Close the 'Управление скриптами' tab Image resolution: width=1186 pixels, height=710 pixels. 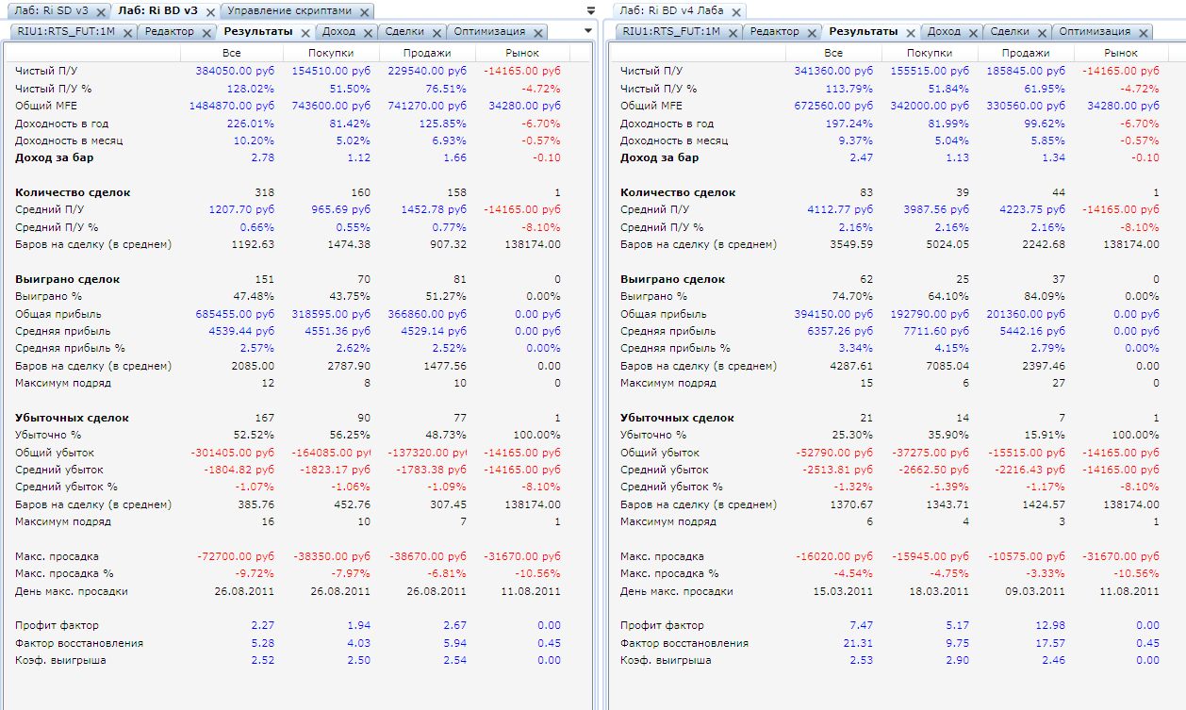point(364,11)
